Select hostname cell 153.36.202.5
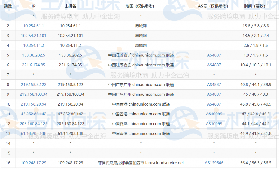The width and height of the screenshot is (279, 169). (71, 55)
